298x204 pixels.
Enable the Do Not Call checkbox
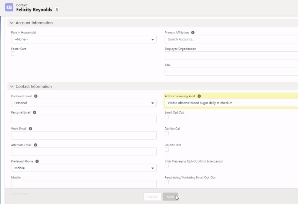click(167, 133)
